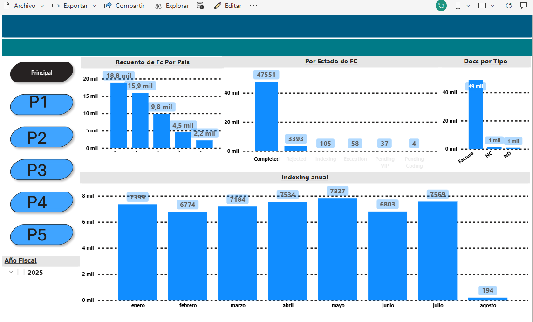Image resolution: width=533 pixels, height=322 pixels.
Task: Select the Editar pencil icon
Action: click(x=217, y=6)
